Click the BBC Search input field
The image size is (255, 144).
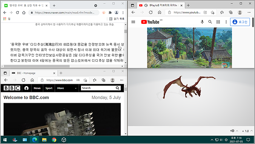(98, 88)
